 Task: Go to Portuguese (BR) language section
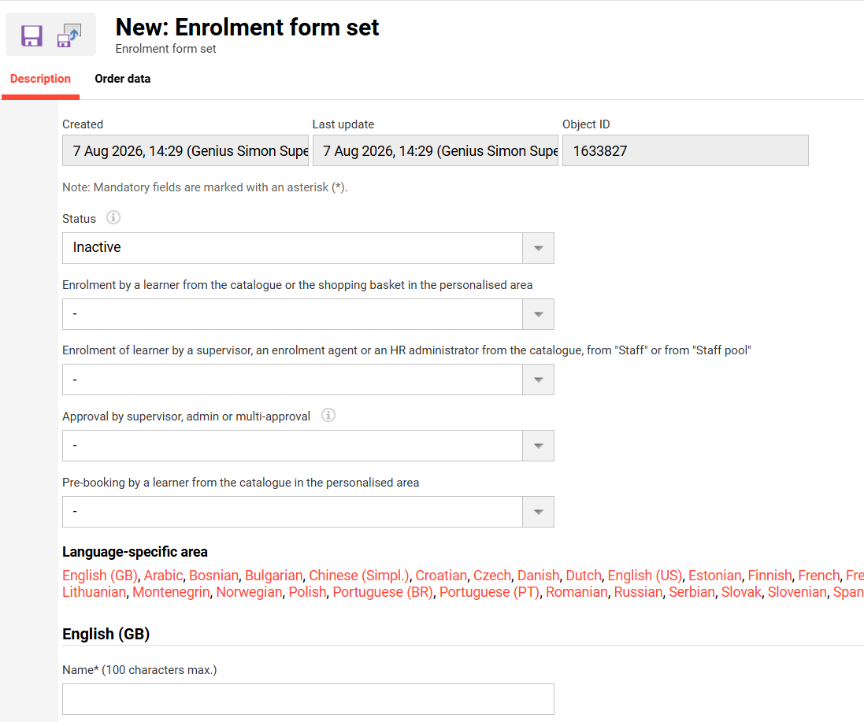(x=383, y=592)
